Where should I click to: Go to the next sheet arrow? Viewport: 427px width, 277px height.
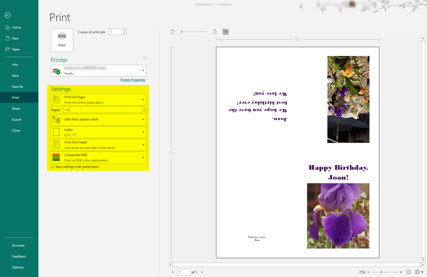(x=203, y=272)
